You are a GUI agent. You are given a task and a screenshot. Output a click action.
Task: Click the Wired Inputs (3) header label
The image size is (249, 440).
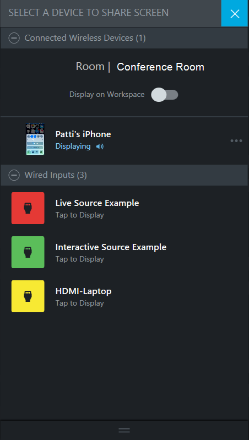pos(56,175)
